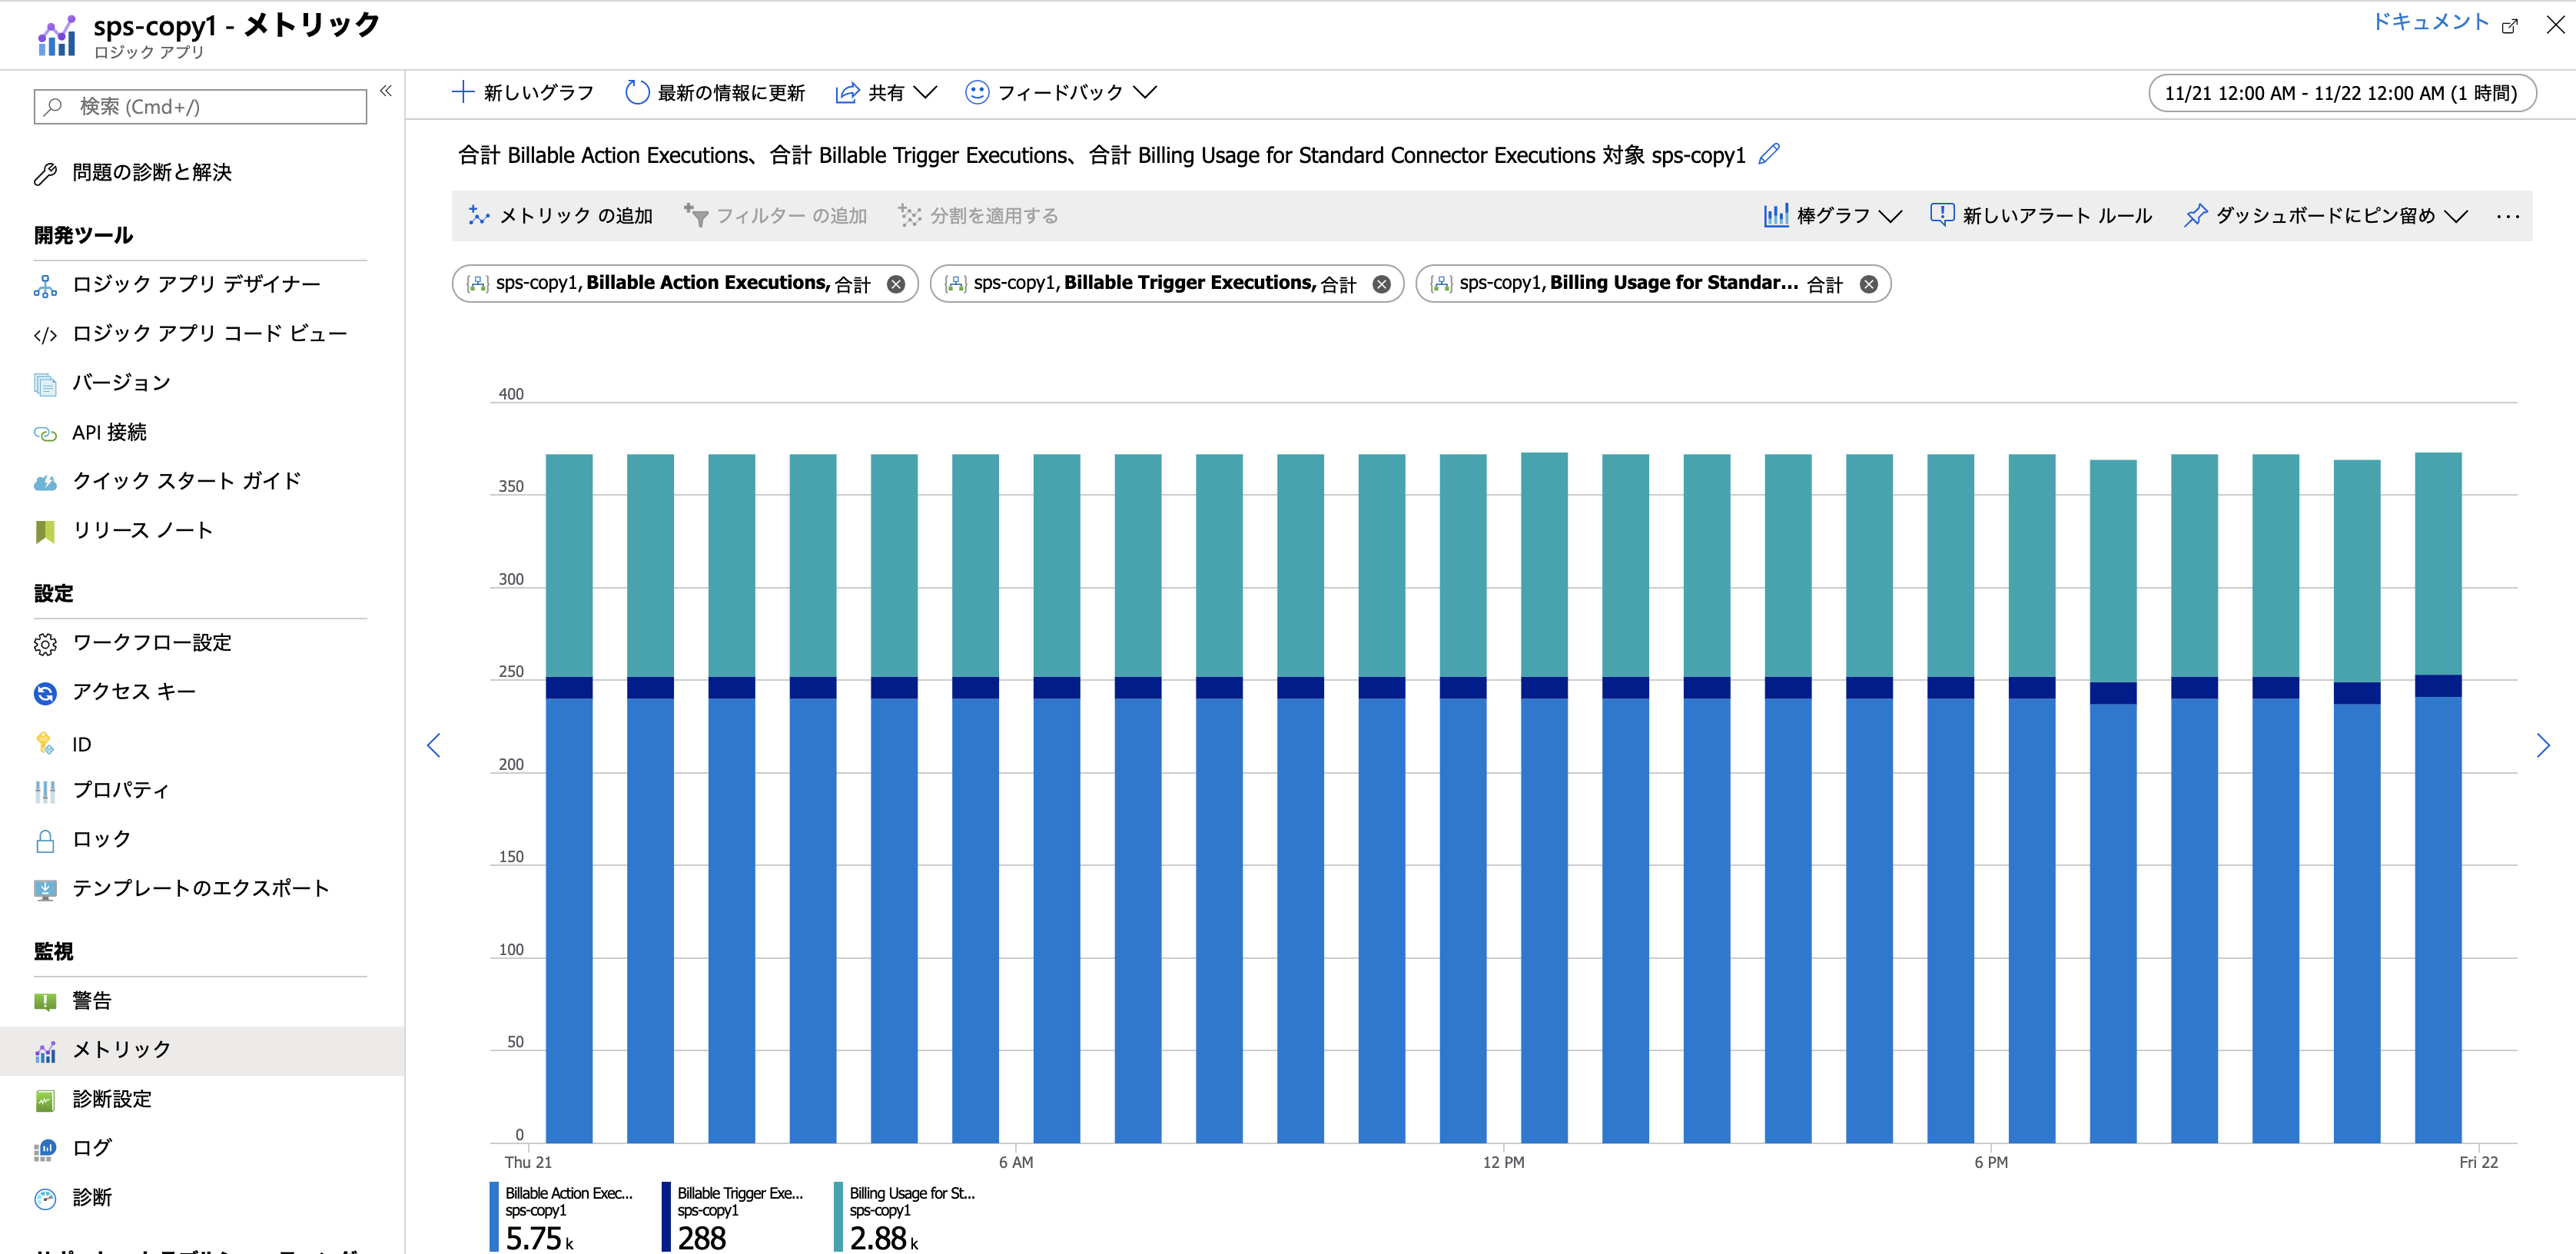Collapse the left sidebar menu
The height and width of the screenshot is (1254, 2576).
[386, 91]
